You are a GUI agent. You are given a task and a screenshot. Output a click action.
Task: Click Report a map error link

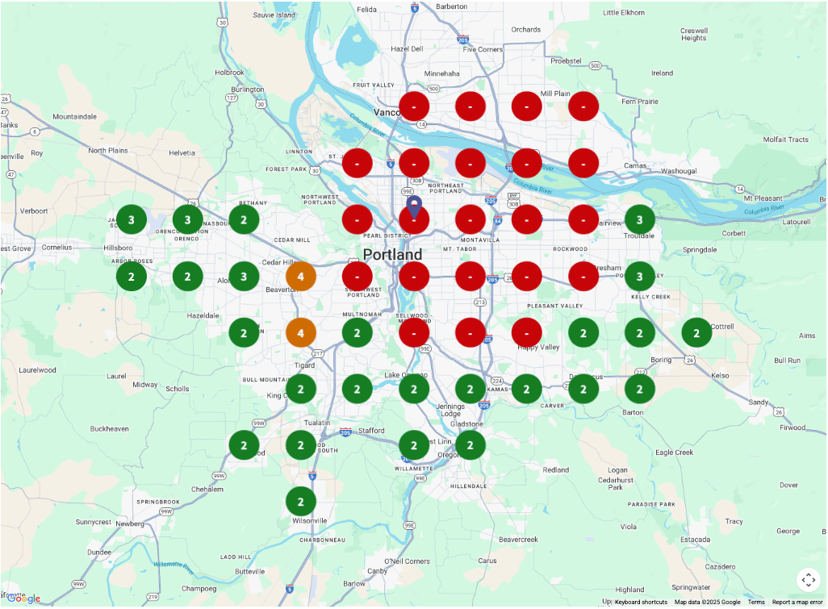[x=797, y=602]
